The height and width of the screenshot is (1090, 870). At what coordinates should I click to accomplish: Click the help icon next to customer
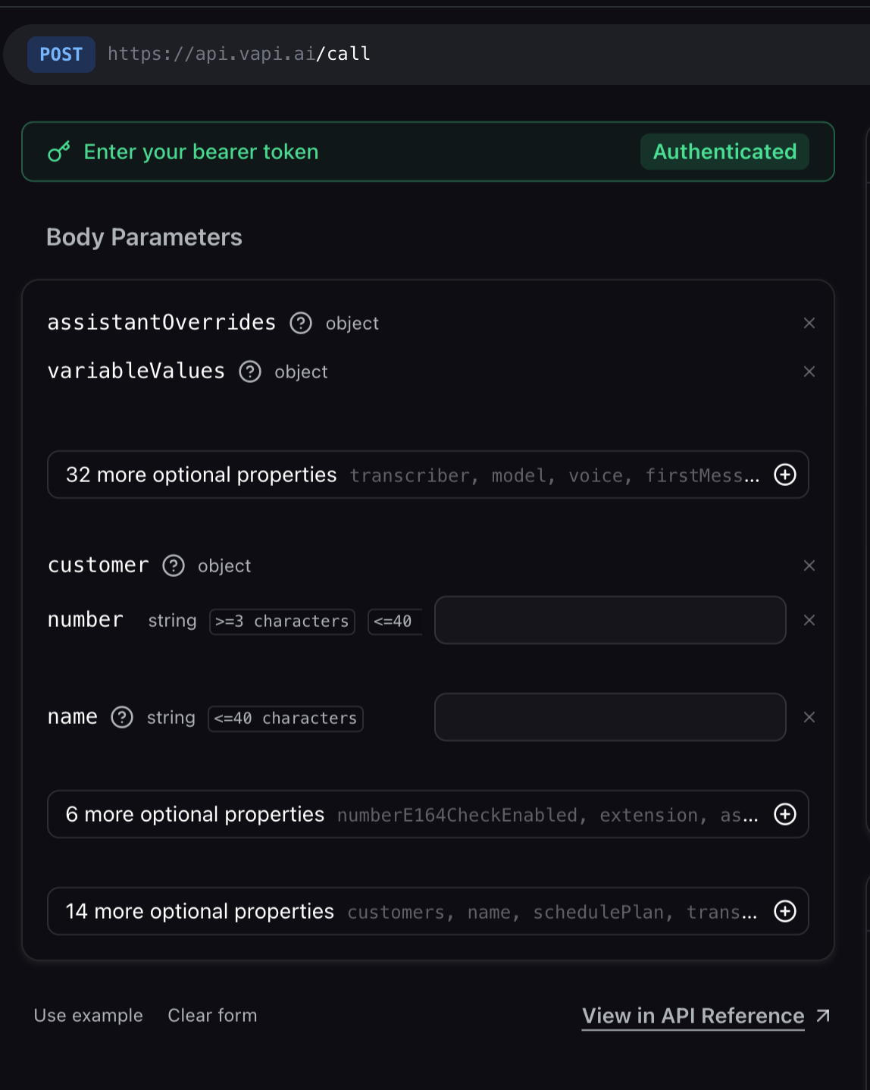click(174, 565)
